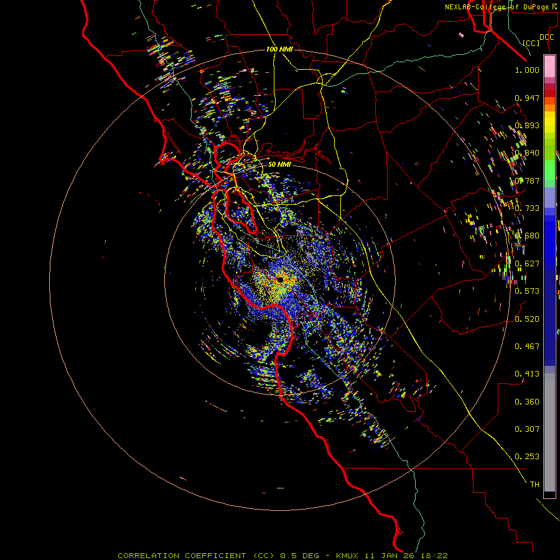Click the 50 NMI range ring label
Viewport: 560px width, 560px height.
point(279,164)
